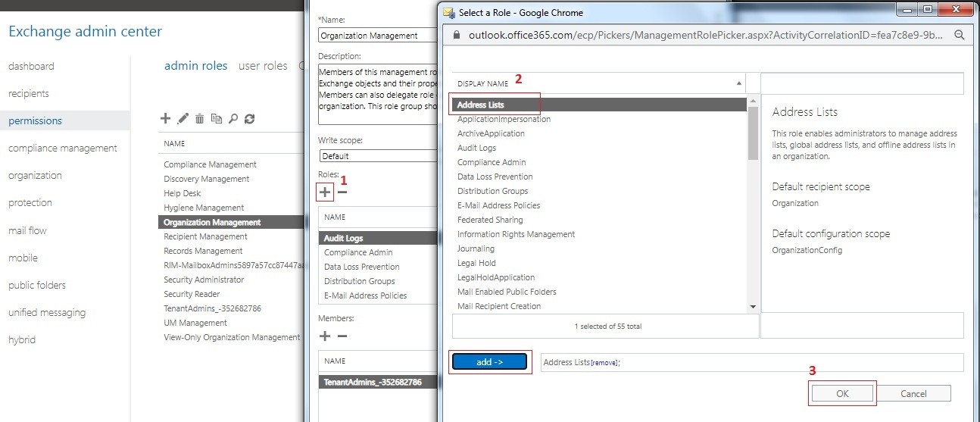The image size is (980, 422).
Task: Click the pencil edit icon in admin roles
Action: click(183, 118)
